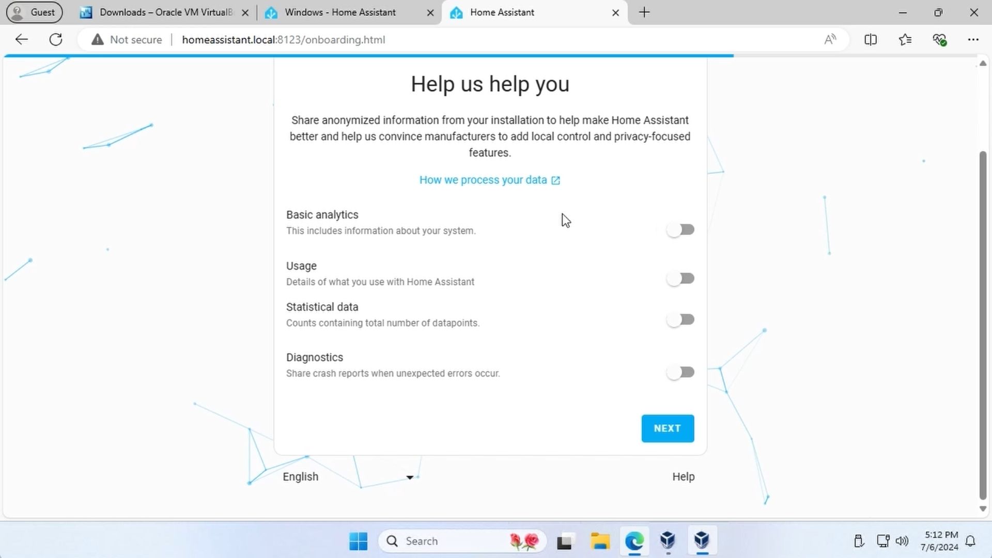Viewport: 992px width, 558px height.
Task: Click the Windows taskbar search icon
Action: [x=392, y=540]
